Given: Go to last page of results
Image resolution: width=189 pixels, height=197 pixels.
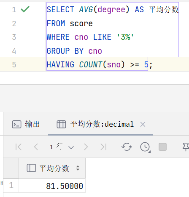Looking at the screenshot, I should (x=103, y=147).
